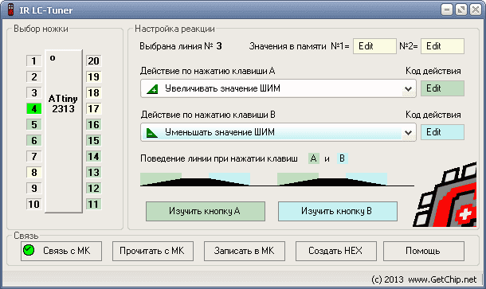486x289 pixels.
Task: Select pin 8 of the chip
Action: click(33, 172)
